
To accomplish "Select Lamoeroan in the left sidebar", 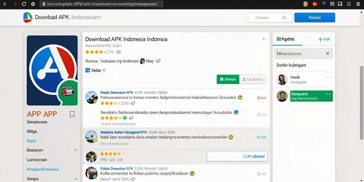I will [x=37, y=160].
